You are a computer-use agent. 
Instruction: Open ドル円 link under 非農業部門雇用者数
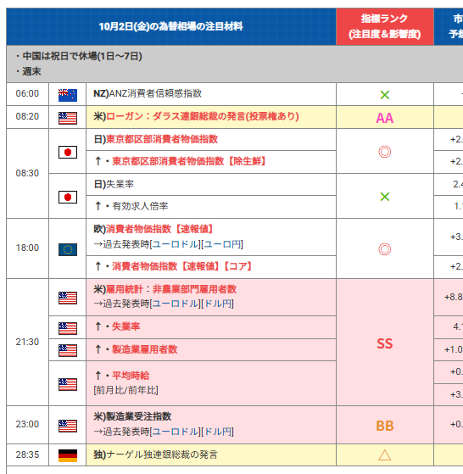coord(218,304)
